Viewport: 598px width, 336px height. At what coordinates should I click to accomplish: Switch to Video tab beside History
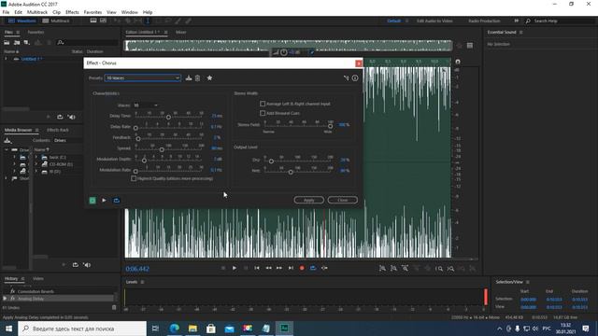click(37, 278)
